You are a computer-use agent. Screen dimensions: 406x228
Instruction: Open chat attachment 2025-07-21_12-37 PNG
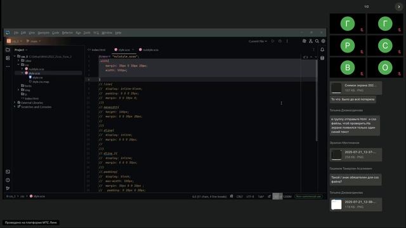point(356,155)
